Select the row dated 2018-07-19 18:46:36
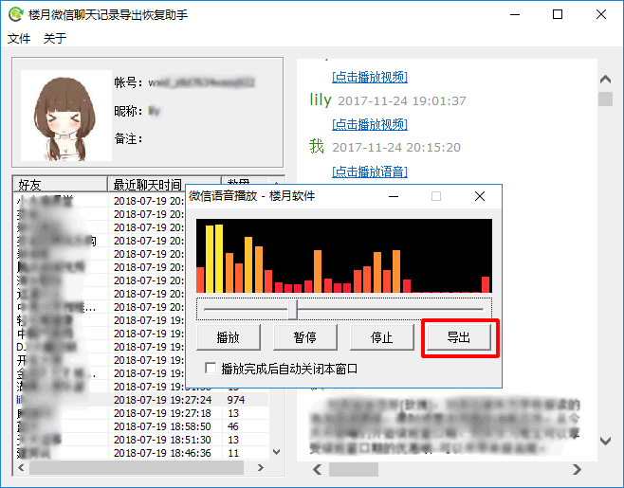 pyautogui.click(x=141, y=453)
